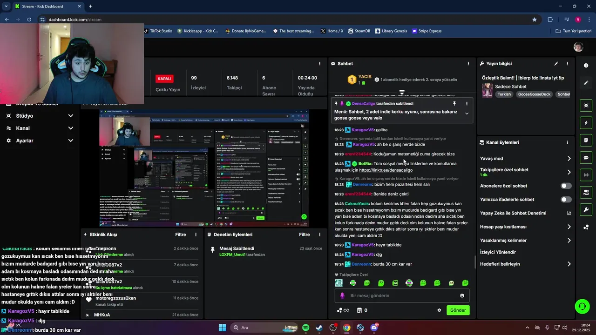Toggle Abonelere özel sohbet switch
Viewport: 596px width, 335px height.
pyautogui.click(x=566, y=186)
